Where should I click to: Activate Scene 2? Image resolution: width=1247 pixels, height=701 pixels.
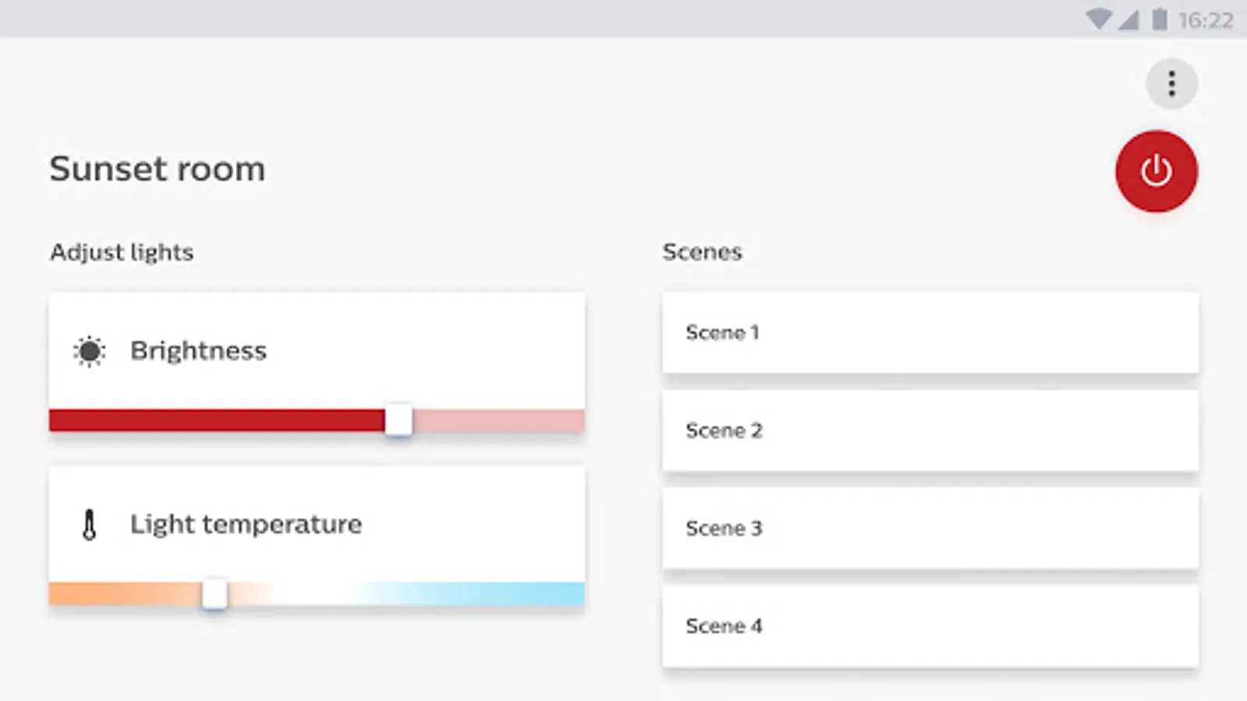(x=930, y=431)
